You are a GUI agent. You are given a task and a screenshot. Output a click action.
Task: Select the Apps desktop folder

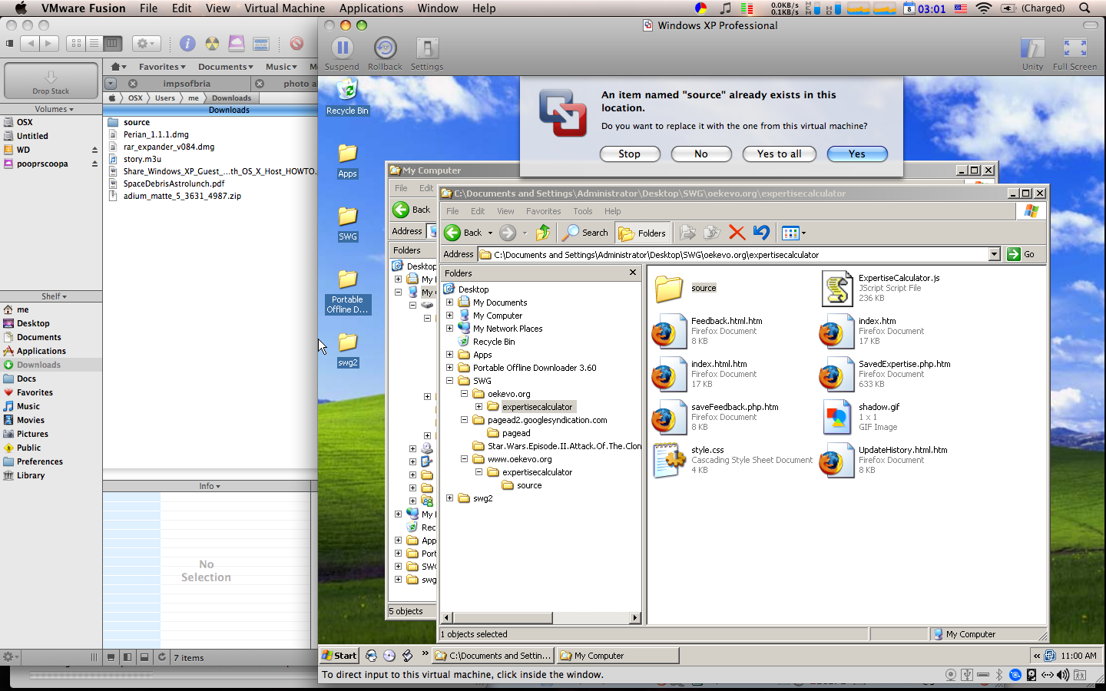(x=347, y=160)
